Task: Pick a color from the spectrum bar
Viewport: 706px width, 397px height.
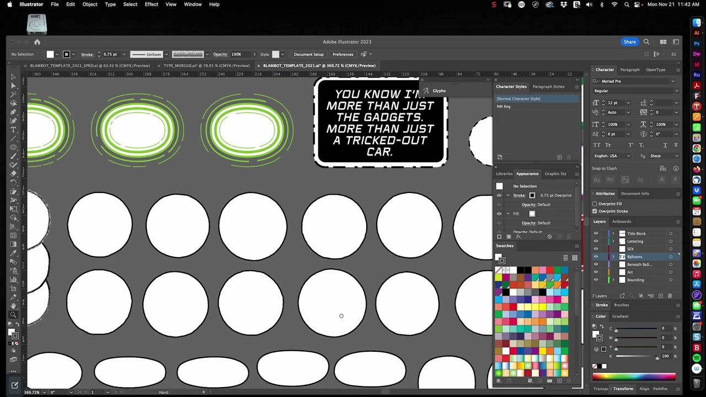Action: pos(634,377)
